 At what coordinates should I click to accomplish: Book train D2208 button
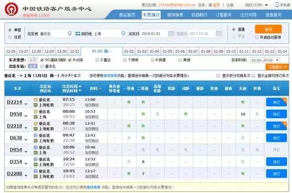(x=276, y=174)
